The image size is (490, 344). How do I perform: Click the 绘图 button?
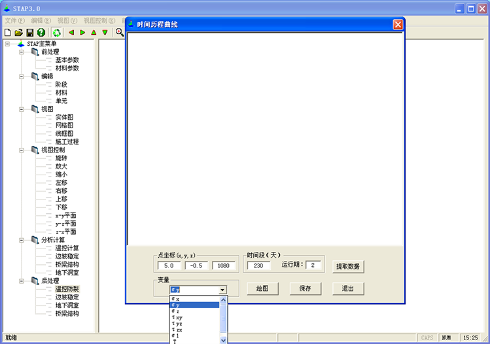[262, 288]
